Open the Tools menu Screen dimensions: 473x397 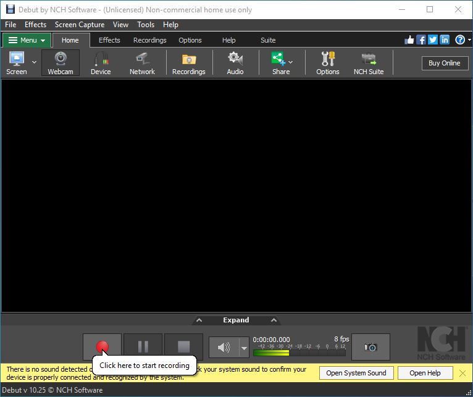coord(146,25)
